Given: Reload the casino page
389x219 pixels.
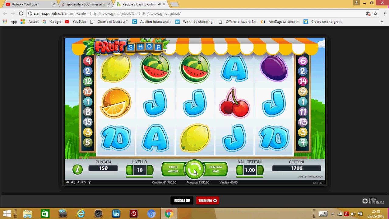Looking at the screenshot, I should coord(21,13).
